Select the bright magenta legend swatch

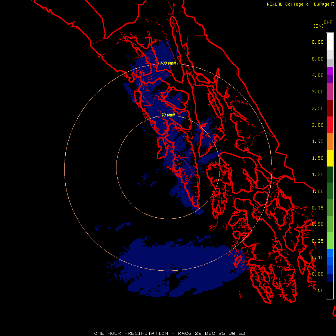[x=330, y=71]
